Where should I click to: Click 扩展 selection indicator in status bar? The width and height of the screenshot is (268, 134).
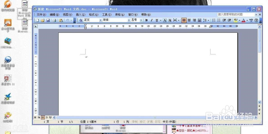pos(150,122)
